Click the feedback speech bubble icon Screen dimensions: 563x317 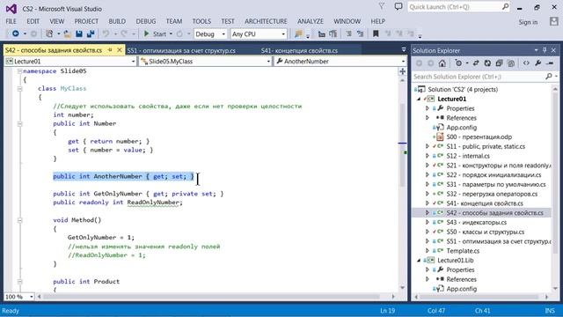coord(398,6)
